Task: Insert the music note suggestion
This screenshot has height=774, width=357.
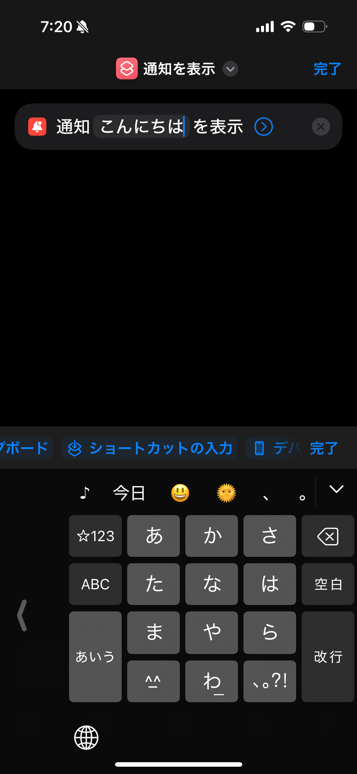Action: point(85,493)
